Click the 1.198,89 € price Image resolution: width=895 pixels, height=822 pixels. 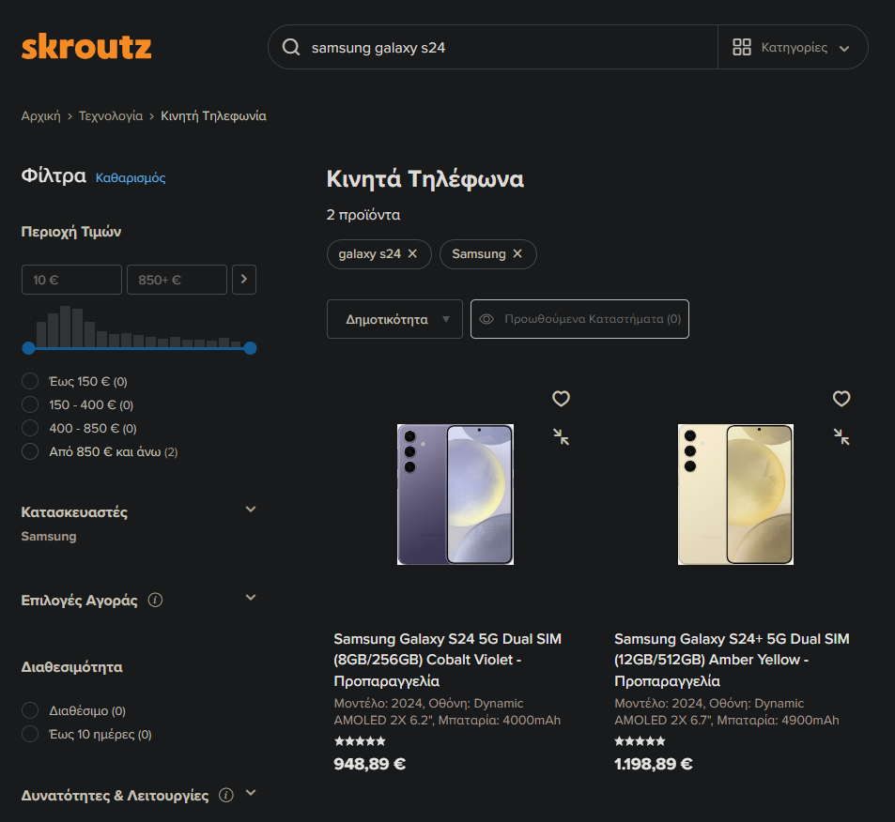pyautogui.click(x=653, y=764)
